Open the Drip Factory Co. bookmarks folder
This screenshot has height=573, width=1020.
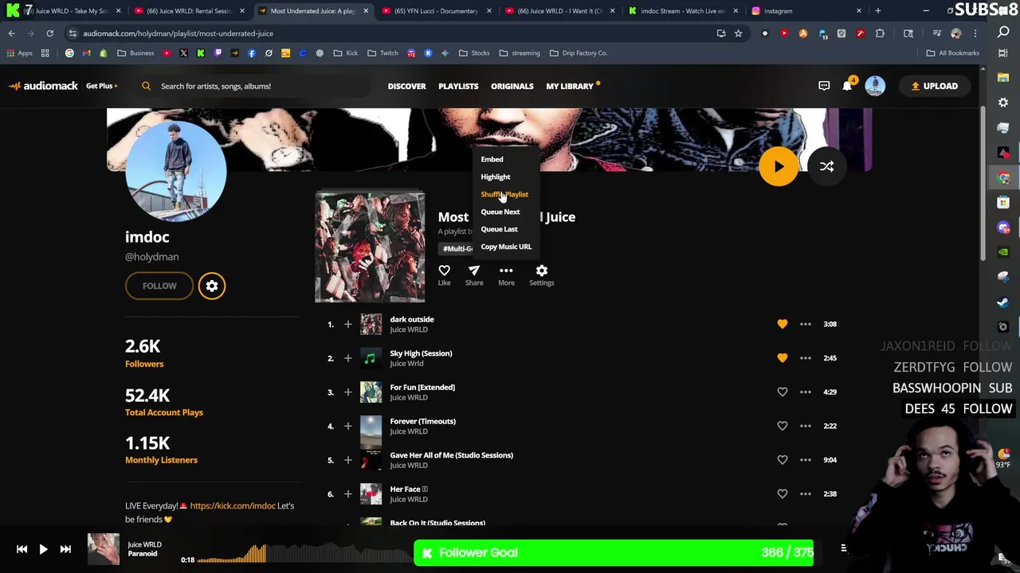click(579, 53)
